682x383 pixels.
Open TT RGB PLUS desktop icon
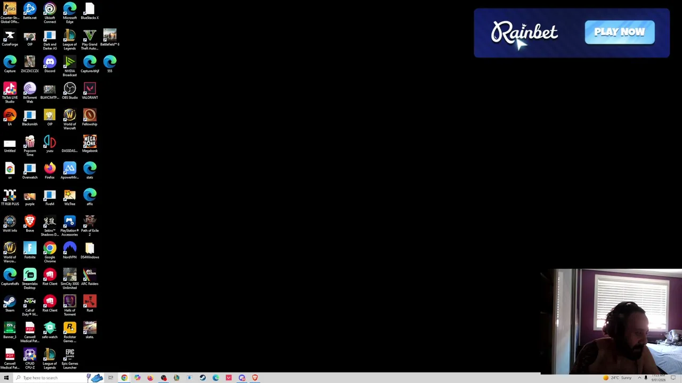[x=10, y=197]
